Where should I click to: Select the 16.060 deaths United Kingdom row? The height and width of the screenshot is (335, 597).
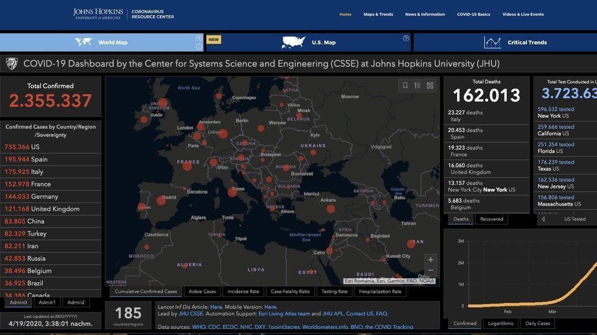487,169
